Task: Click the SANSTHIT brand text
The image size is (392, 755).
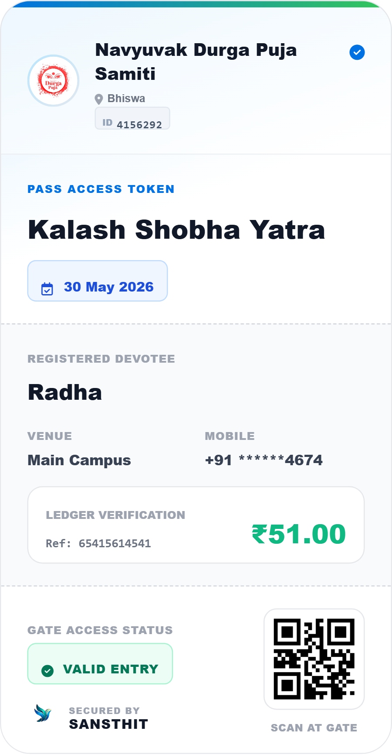Action: pyautogui.click(x=108, y=724)
